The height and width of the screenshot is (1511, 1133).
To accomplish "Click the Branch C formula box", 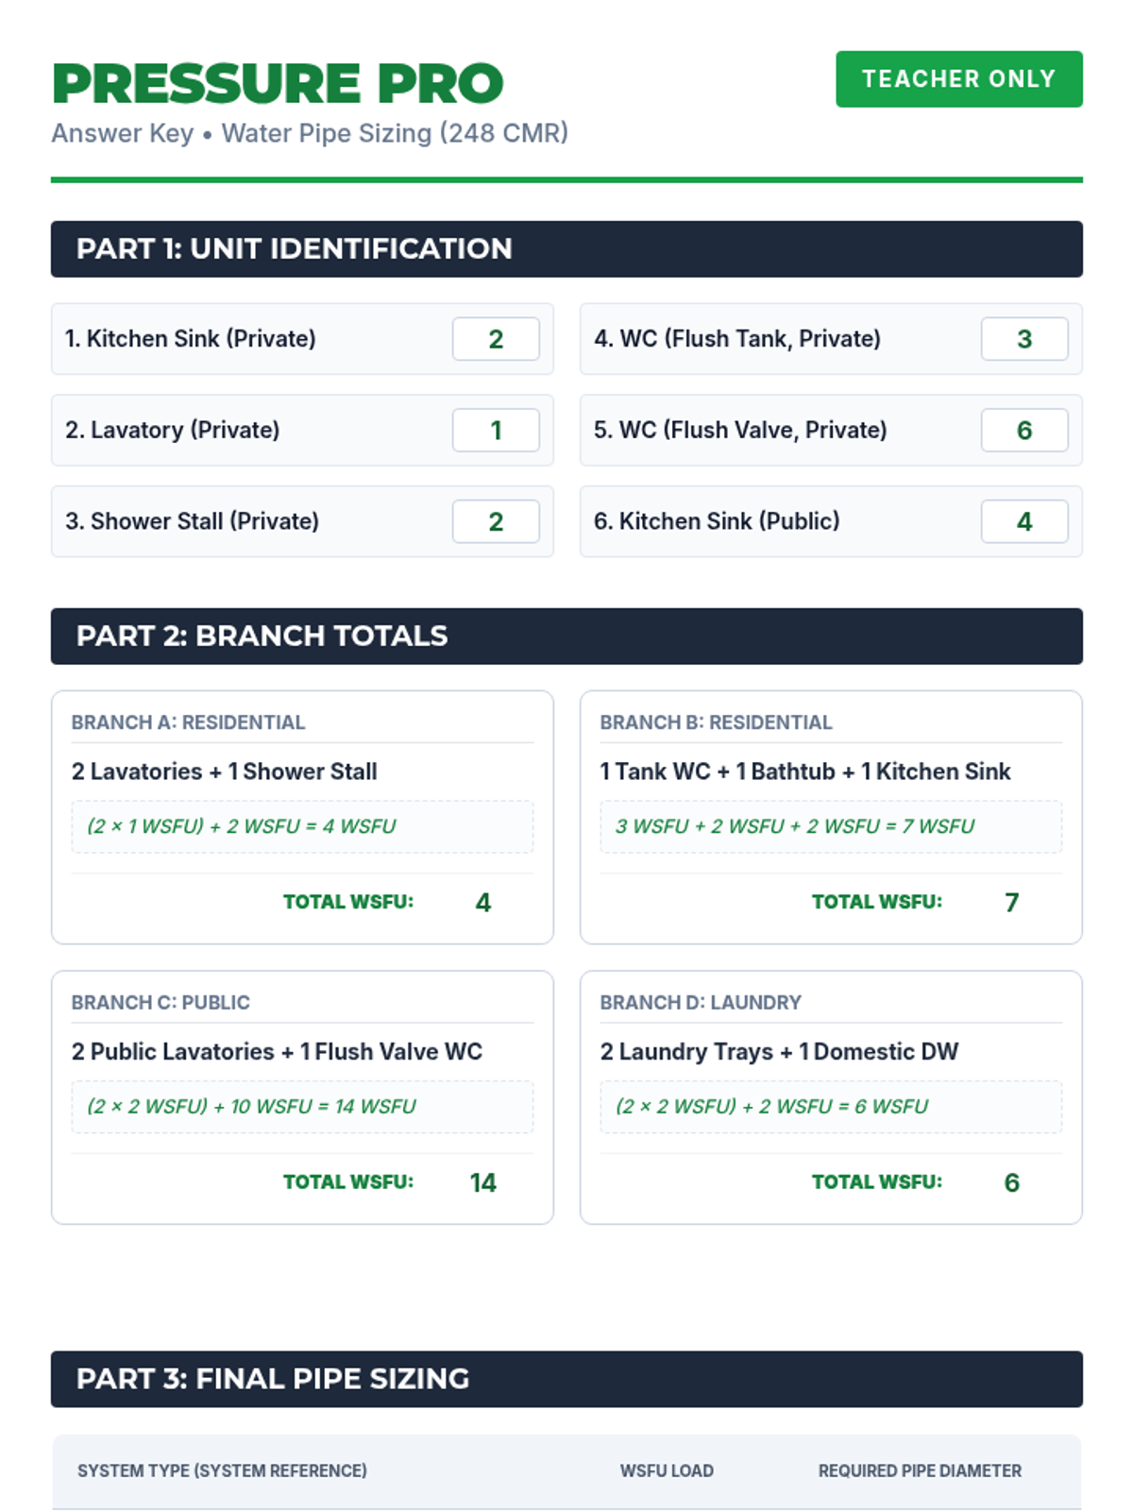I will [302, 1107].
